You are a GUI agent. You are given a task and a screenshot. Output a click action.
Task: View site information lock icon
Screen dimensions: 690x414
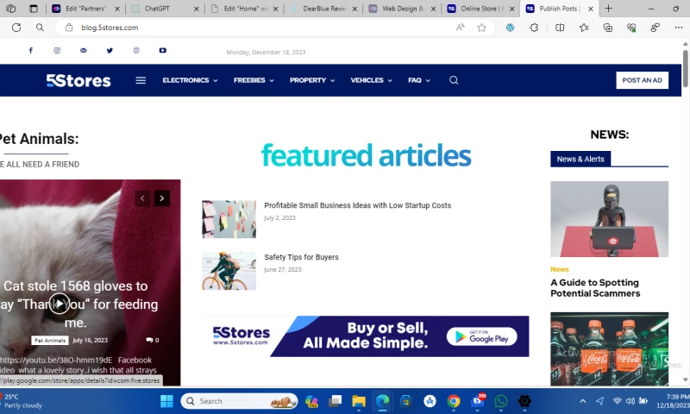pos(69,28)
